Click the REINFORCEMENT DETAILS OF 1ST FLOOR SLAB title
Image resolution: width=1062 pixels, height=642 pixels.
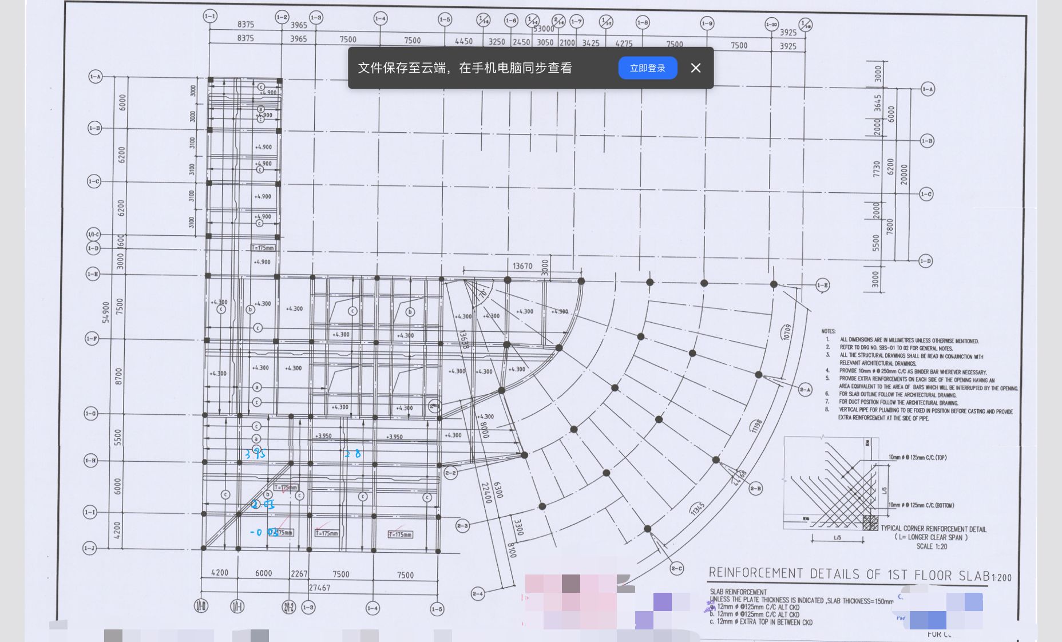point(849,574)
